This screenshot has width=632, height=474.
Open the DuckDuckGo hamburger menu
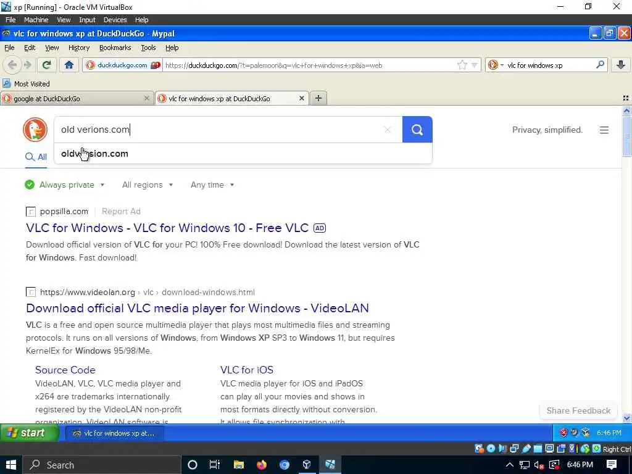pos(604,130)
